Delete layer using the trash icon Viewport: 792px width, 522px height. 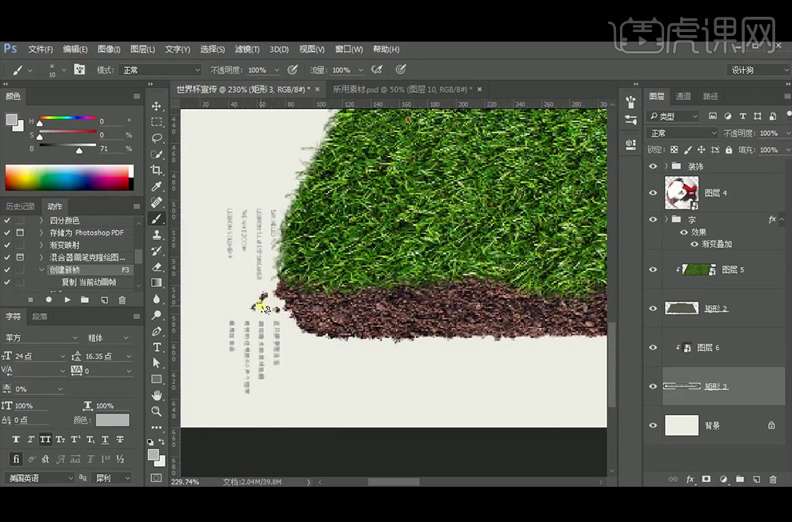[x=773, y=479]
